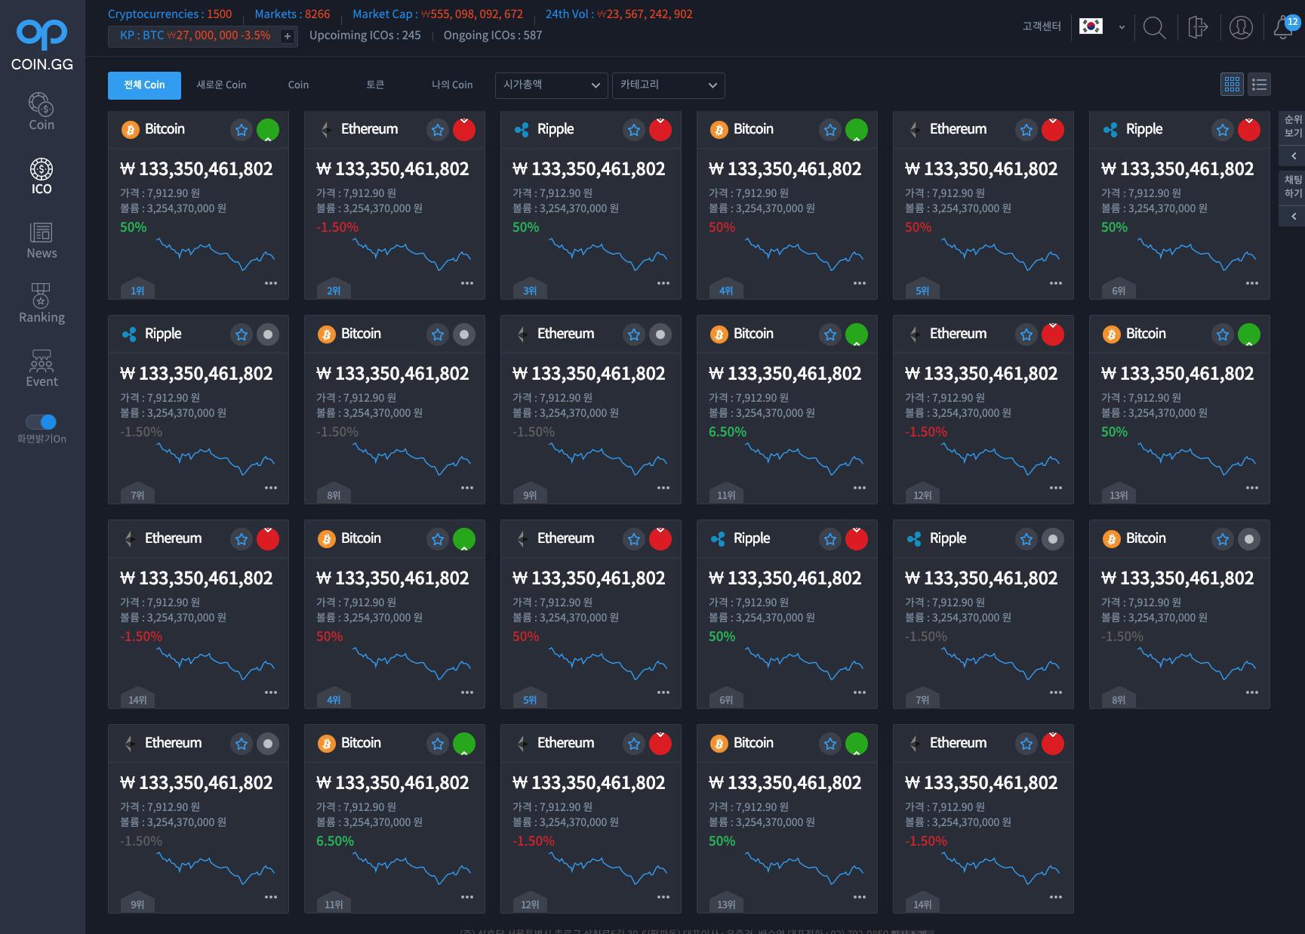
Task: Click the Ethereum name on the 2위 card
Action: [x=369, y=129]
